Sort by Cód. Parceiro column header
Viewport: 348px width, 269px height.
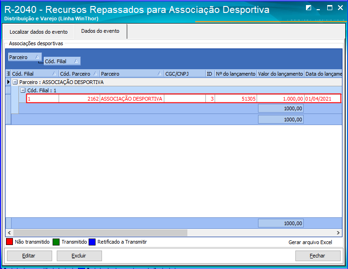click(79, 74)
